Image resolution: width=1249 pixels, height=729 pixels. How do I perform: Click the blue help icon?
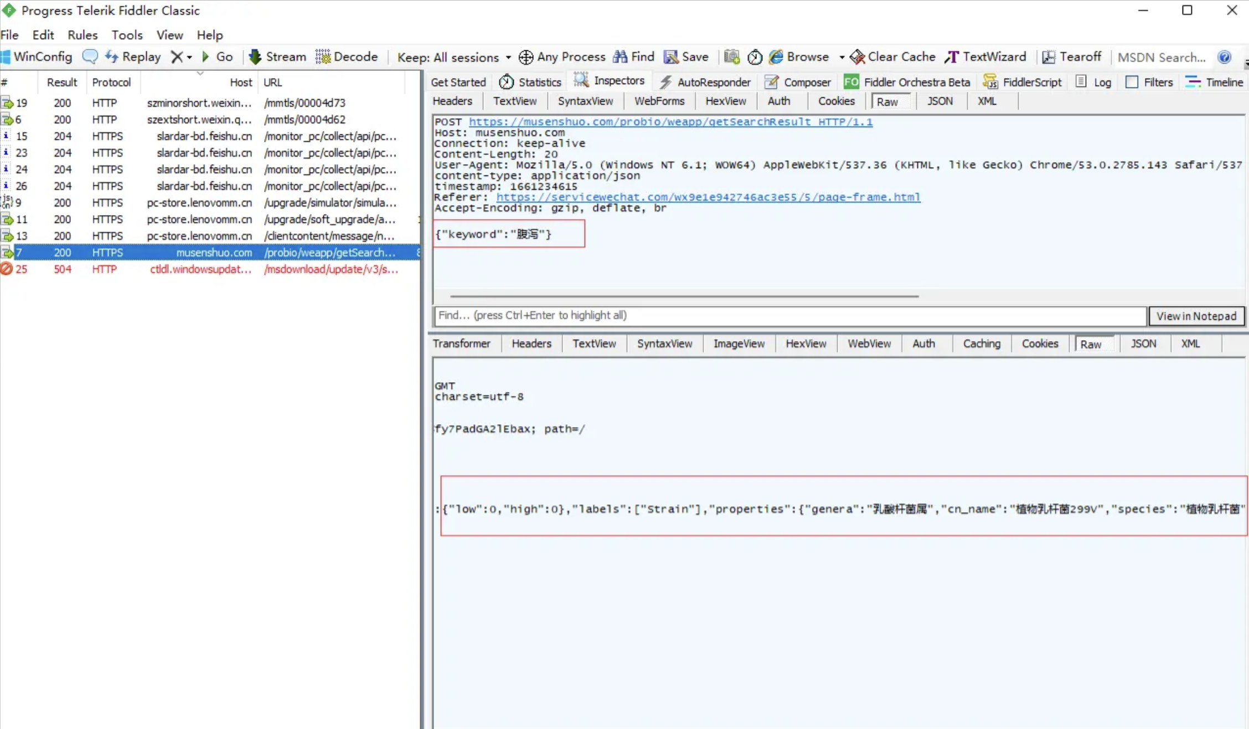coord(1224,57)
